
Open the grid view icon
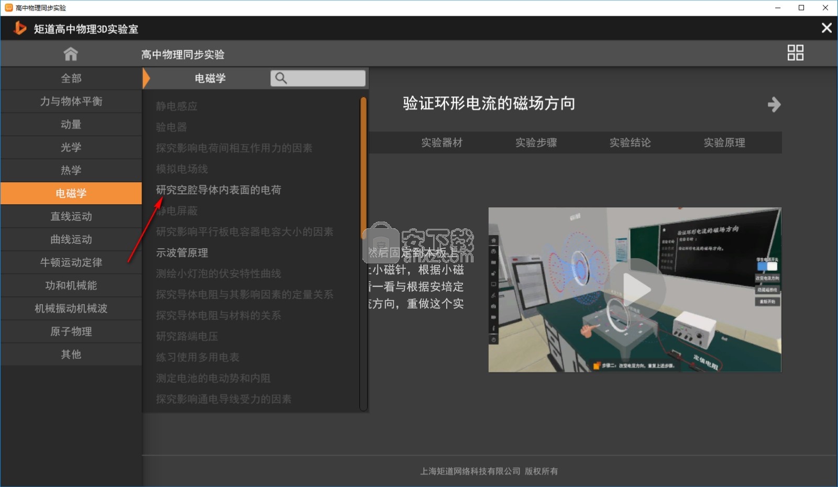(795, 53)
